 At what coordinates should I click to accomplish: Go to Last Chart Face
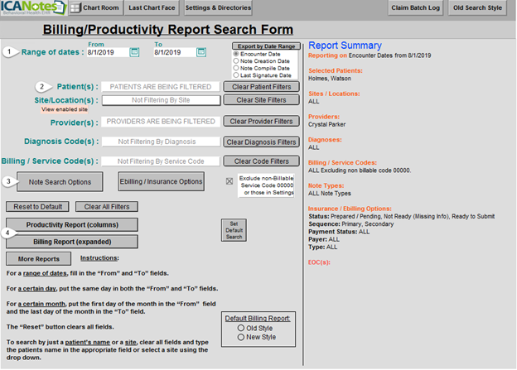[148, 8]
